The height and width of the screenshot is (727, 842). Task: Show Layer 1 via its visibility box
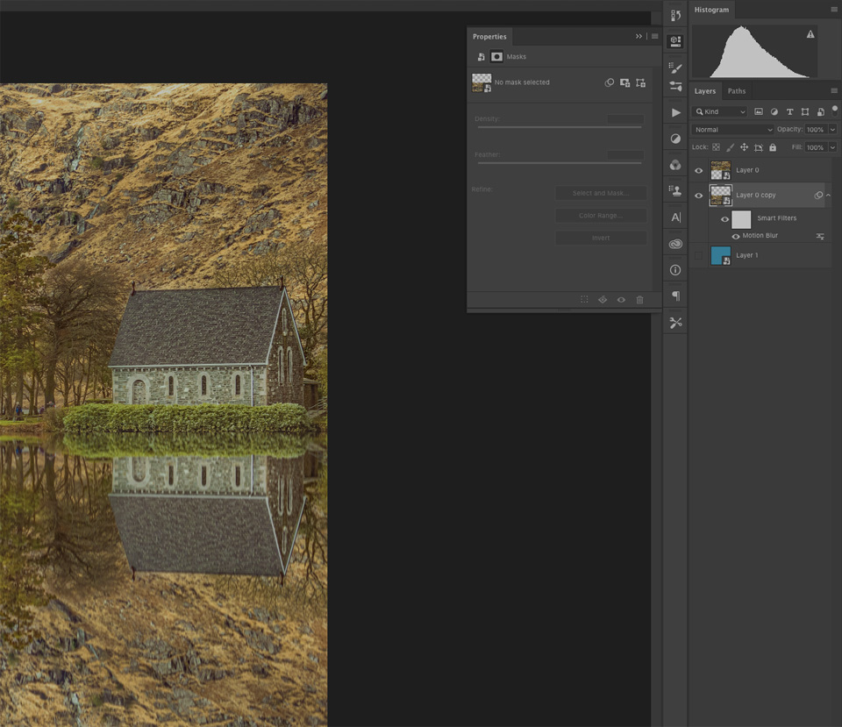pyautogui.click(x=699, y=255)
